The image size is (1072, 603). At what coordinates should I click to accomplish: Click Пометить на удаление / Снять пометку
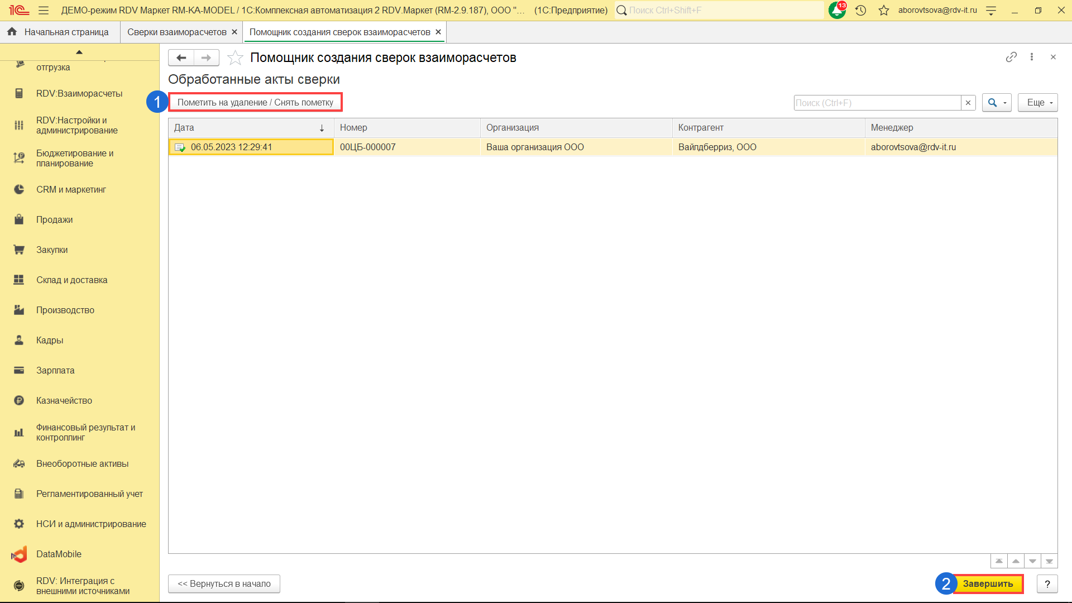(x=255, y=103)
